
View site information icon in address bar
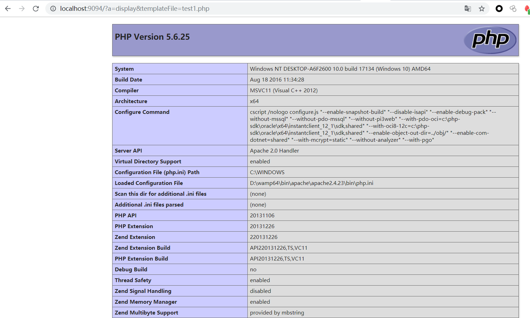click(53, 9)
